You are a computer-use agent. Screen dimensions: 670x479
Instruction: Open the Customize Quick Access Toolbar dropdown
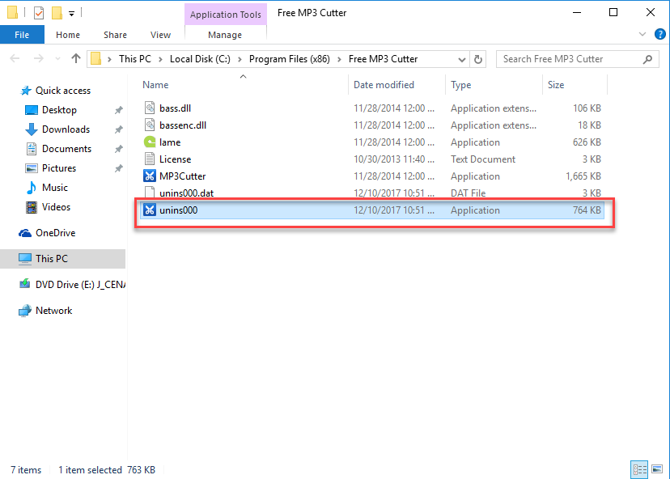click(x=72, y=14)
